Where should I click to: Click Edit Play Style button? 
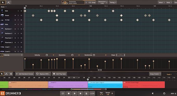60,74
